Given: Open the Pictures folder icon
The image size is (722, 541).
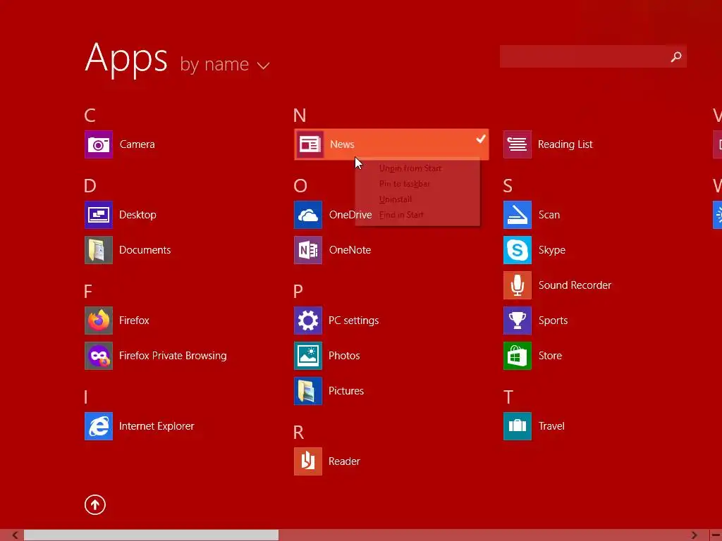Looking at the screenshot, I should pyautogui.click(x=308, y=390).
